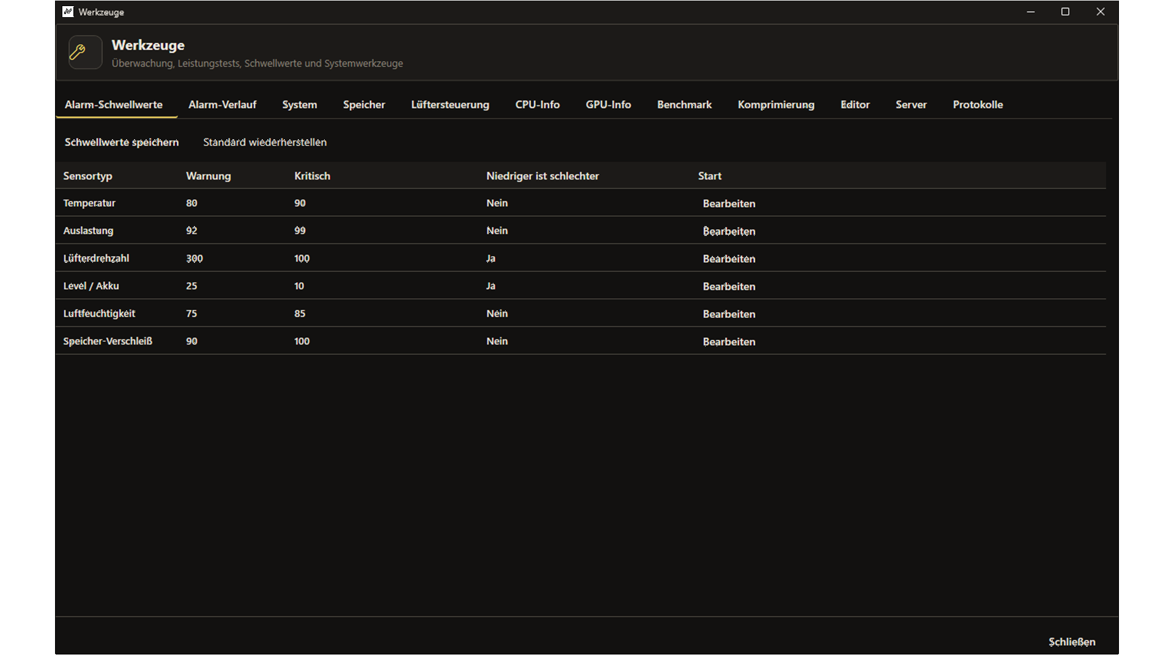Maximize the Werkzeuge window
Viewport: 1174px width, 660px height.
pyautogui.click(x=1065, y=12)
